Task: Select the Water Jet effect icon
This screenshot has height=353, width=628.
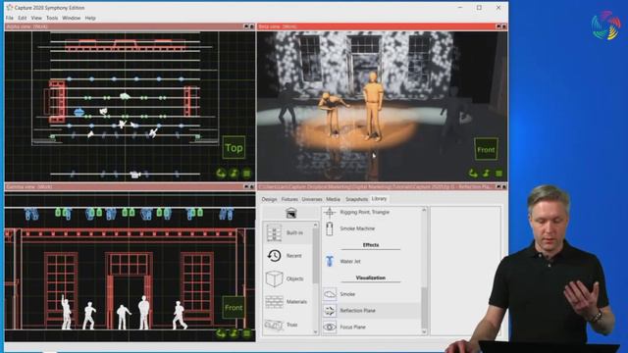Action: point(330,262)
